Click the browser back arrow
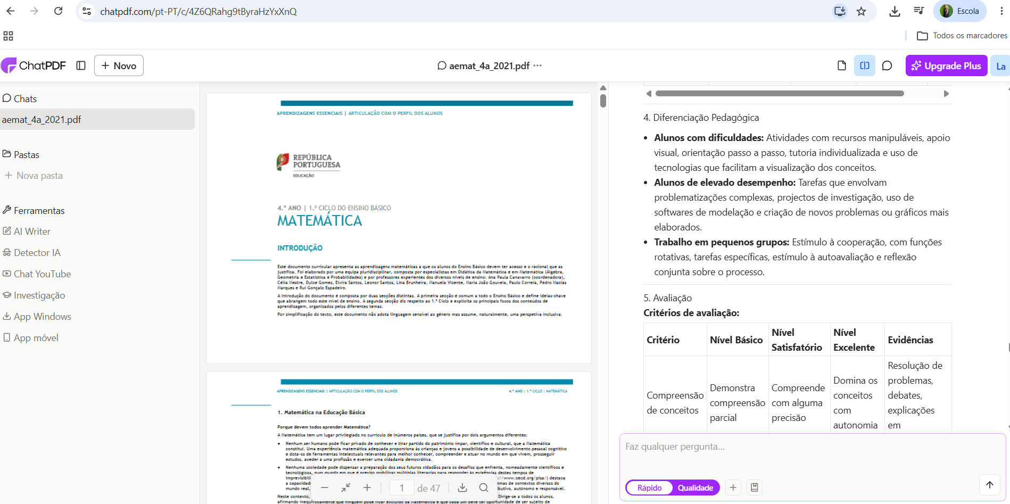This screenshot has height=504, width=1010. [11, 11]
